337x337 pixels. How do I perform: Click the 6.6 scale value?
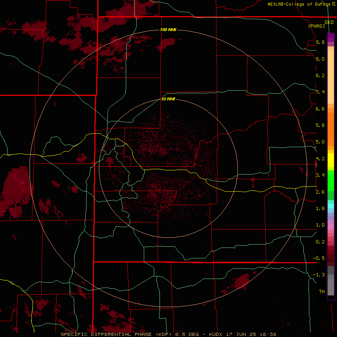click(x=320, y=109)
